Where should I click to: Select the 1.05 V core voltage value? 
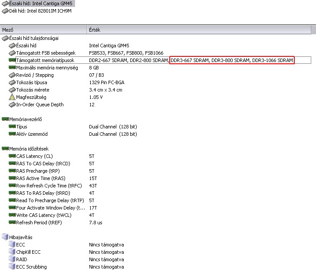(96, 97)
